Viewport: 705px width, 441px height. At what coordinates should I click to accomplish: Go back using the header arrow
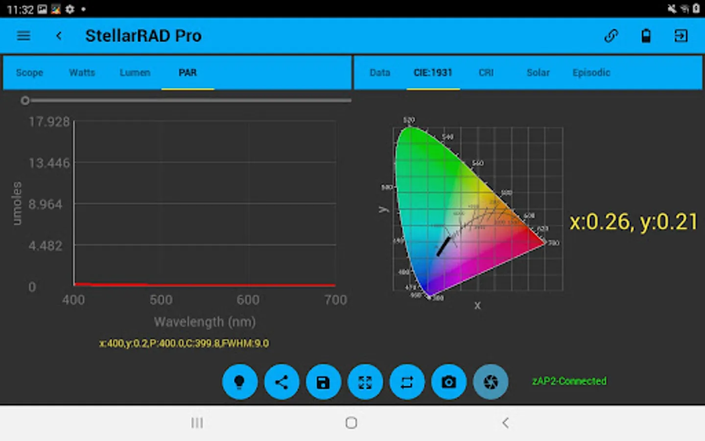59,36
